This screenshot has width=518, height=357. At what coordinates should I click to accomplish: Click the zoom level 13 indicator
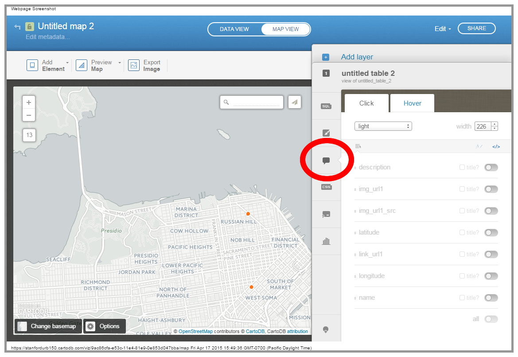pos(29,135)
